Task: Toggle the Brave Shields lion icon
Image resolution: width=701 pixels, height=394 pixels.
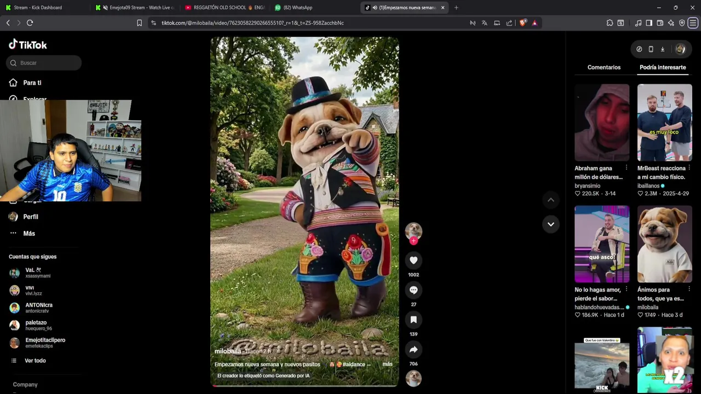Action: coord(522,23)
